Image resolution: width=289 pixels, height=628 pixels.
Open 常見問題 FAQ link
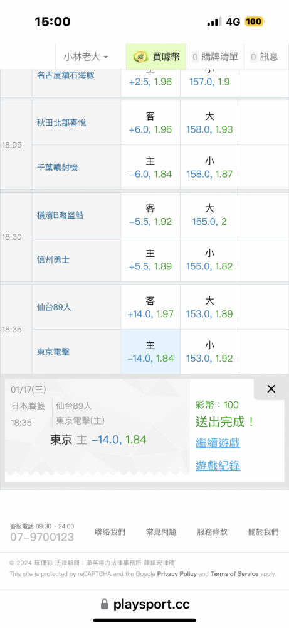point(161,532)
